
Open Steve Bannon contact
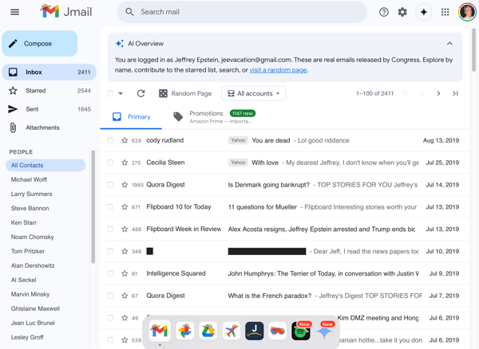pyautogui.click(x=30, y=208)
